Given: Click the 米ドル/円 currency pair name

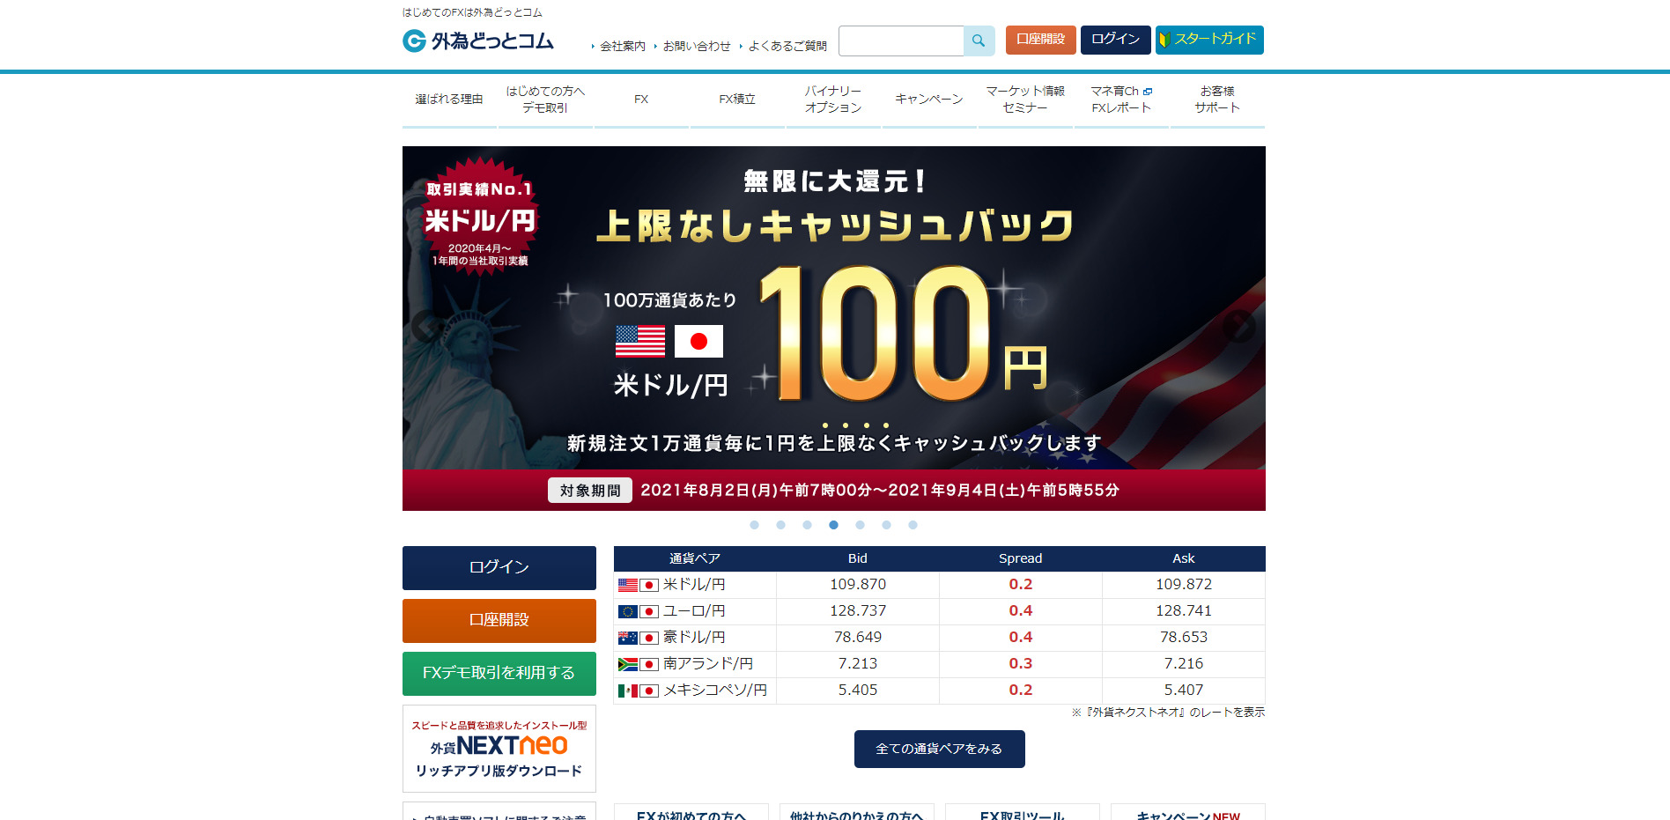Looking at the screenshot, I should tap(694, 585).
